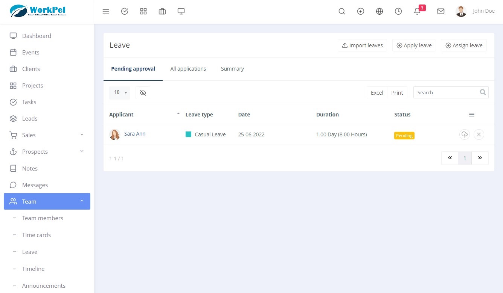Open the table options menu icon
The height and width of the screenshot is (293, 503).
(472, 115)
